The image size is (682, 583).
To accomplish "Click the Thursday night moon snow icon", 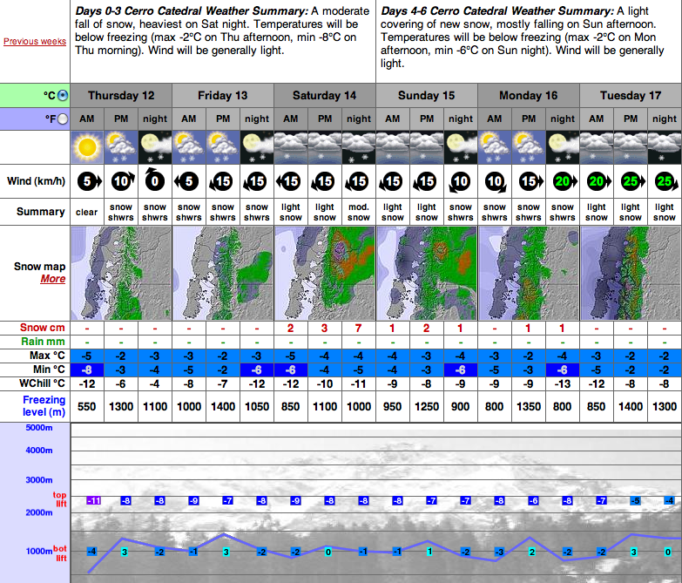I will point(155,147).
